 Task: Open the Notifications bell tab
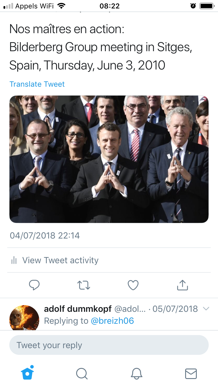coord(136,373)
